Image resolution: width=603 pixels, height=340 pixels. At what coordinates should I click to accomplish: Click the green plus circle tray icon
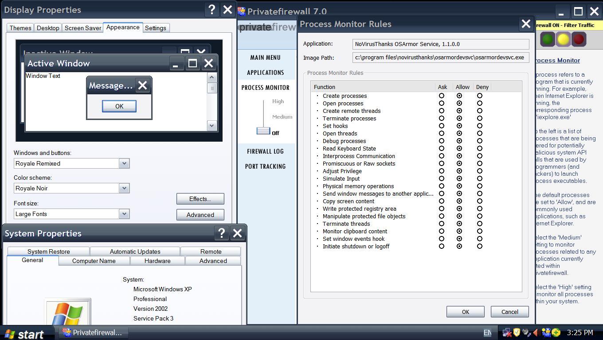click(556, 332)
